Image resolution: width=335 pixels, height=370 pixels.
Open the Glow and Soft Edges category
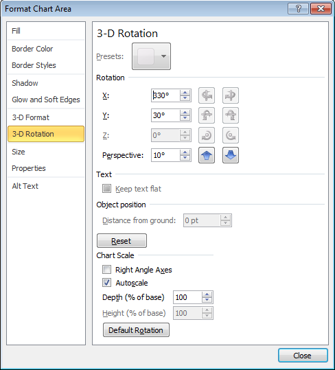click(x=46, y=100)
